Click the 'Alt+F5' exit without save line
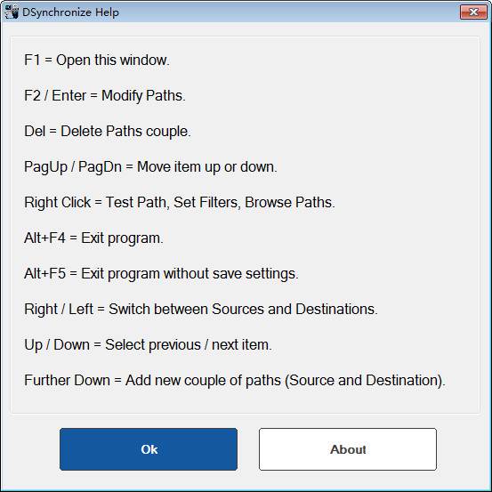The image size is (492, 492). [161, 274]
